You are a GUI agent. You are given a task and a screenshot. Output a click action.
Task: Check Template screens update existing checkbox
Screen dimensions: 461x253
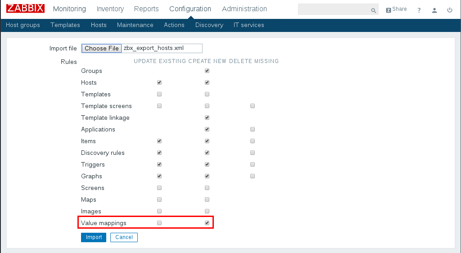[159, 106]
